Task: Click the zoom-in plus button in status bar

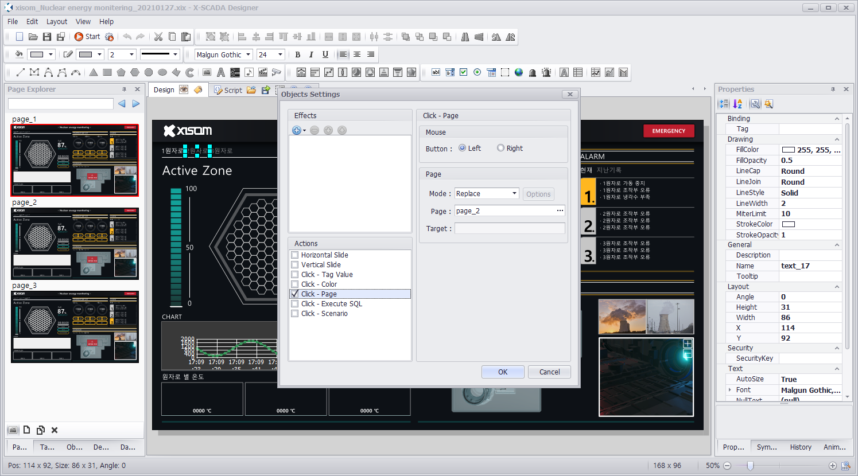Action: click(x=833, y=466)
